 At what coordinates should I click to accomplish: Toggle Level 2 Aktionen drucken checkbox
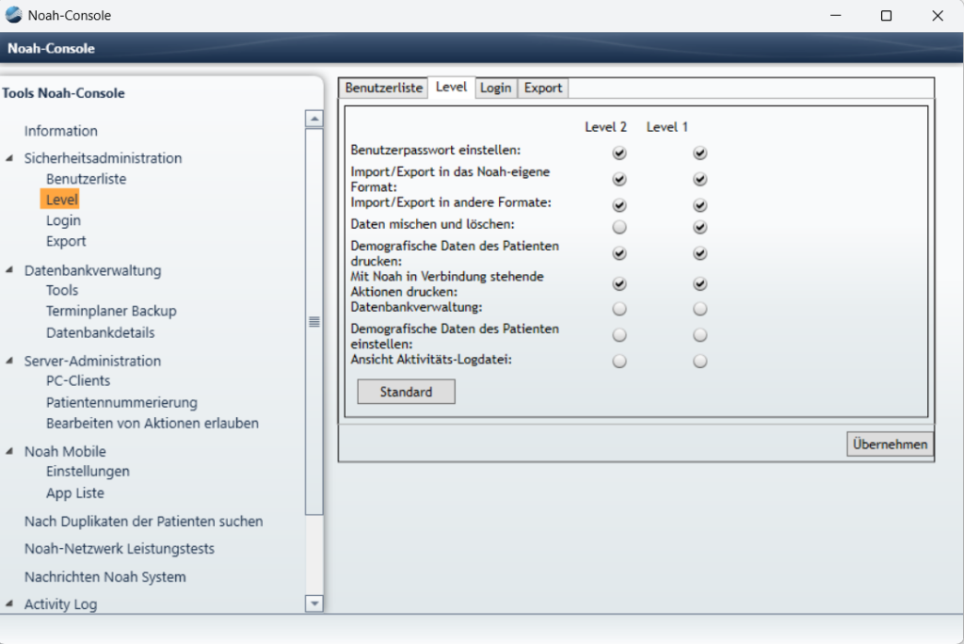[619, 283]
